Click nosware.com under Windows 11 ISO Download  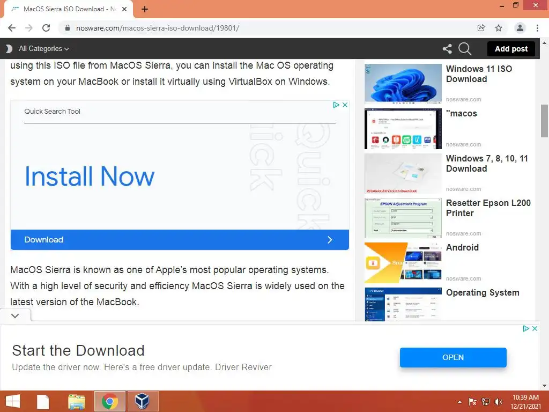click(464, 99)
